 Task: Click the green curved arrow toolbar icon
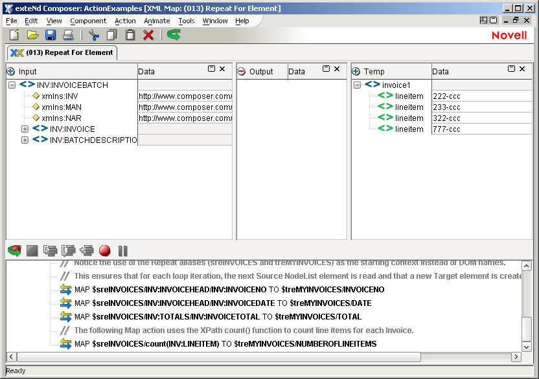174,35
